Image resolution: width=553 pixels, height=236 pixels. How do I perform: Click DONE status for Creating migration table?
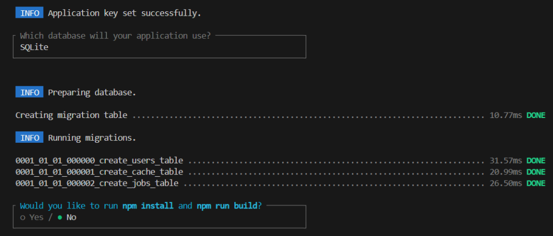536,115
